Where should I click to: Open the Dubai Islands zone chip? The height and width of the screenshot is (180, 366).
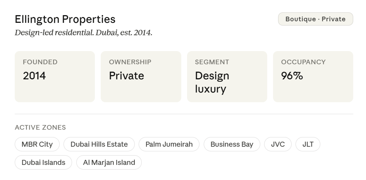(x=43, y=163)
